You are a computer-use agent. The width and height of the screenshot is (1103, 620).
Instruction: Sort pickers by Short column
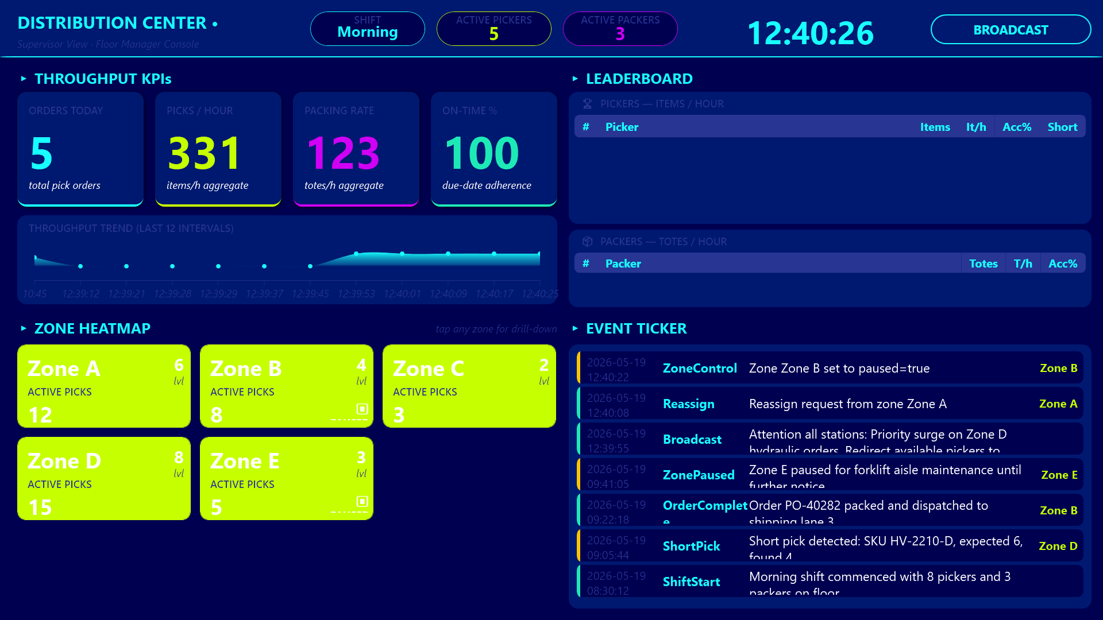point(1062,127)
